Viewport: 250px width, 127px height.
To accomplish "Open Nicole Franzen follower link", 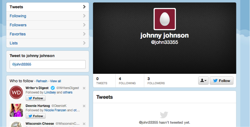I will 55,110.
